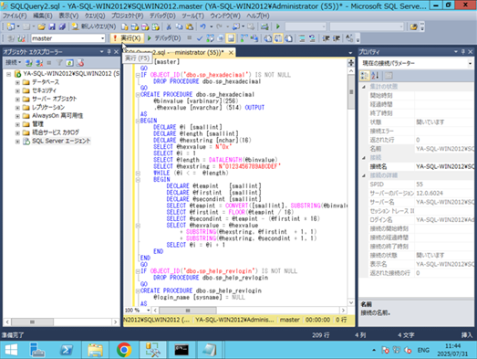Screen dimensions: 477x359
Task: Refresh the Object Explorer tree
Action: point(69,63)
